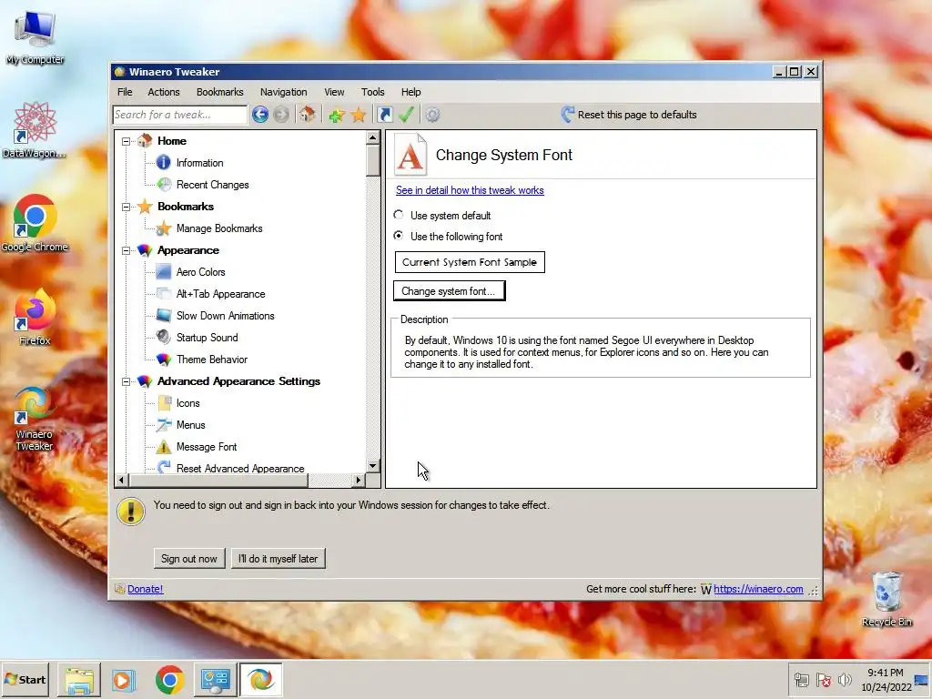Go to Home page via house toolbar icon
The height and width of the screenshot is (699, 932).
(x=307, y=114)
